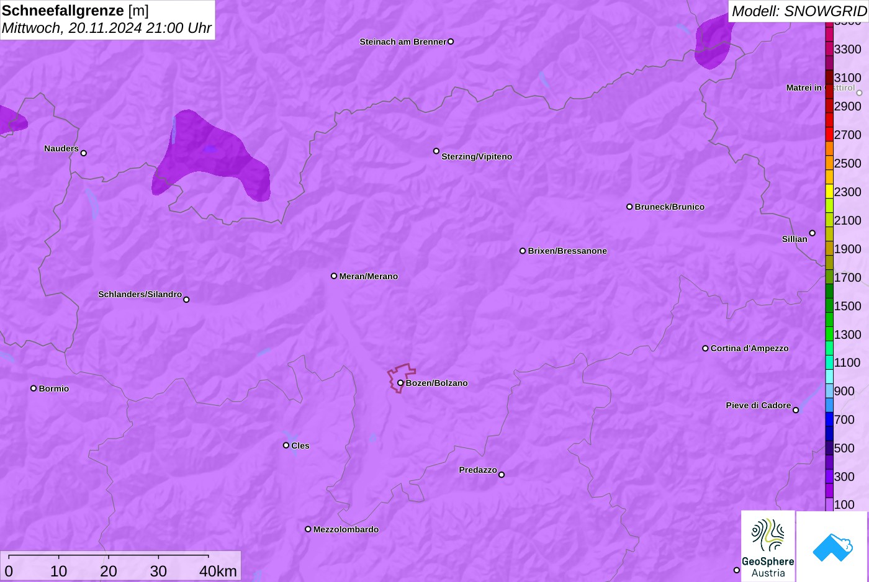Select the Meran/Merano map marker dot

(x=334, y=276)
